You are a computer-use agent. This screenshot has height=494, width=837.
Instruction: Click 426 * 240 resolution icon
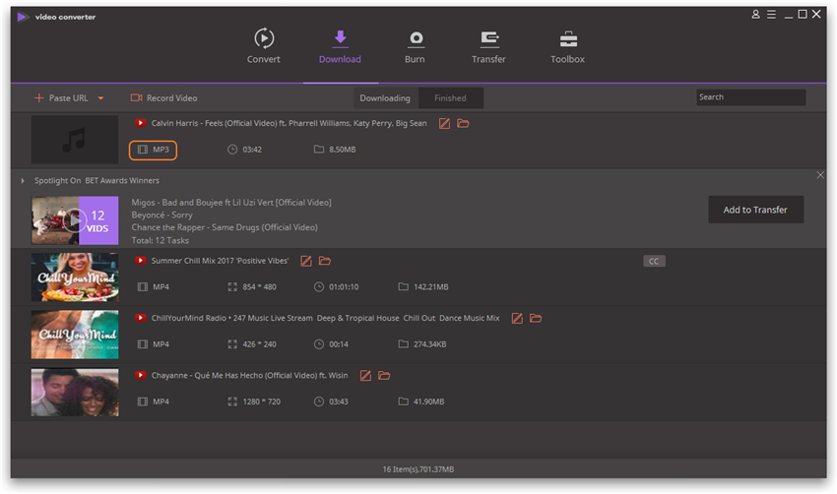(x=232, y=344)
